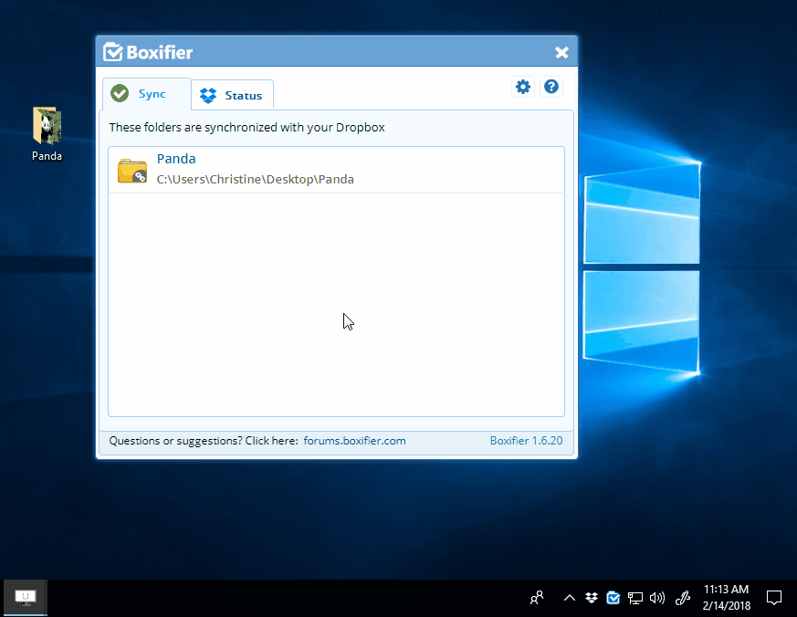The width and height of the screenshot is (797, 617).
Task: Click the running app button on the taskbar
Action: pyautogui.click(x=26, y=598)
